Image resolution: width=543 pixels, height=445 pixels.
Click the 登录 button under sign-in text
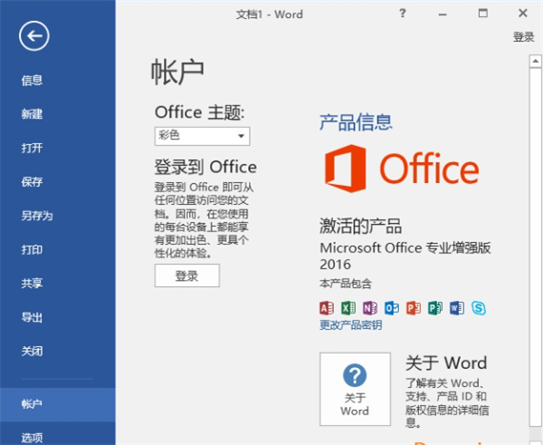[x=187, y=276]
